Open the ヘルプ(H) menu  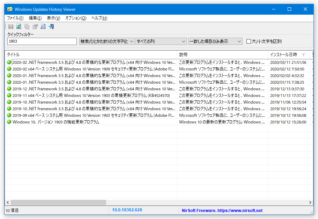coord(99,18)
